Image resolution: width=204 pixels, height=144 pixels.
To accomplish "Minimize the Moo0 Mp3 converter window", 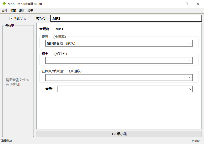I will click(175, 4).
